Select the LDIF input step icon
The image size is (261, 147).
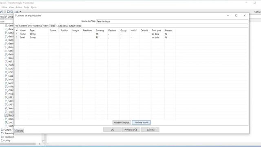pyautogui.click(x=6, y=72)
